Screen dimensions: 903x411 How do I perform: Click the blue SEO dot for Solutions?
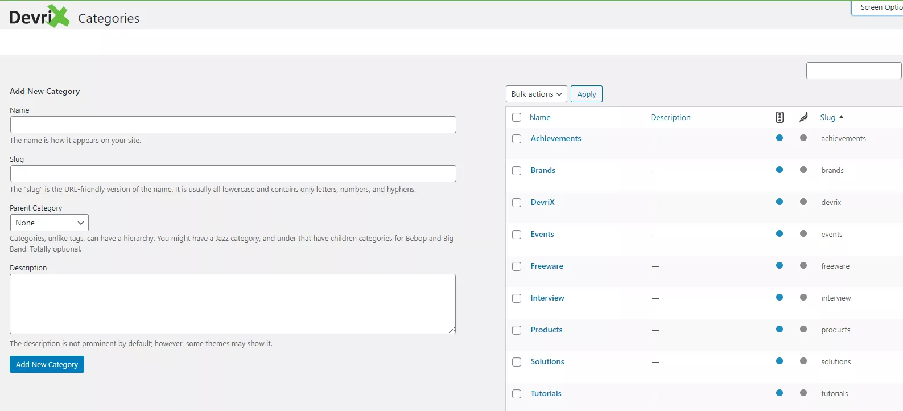click(x=780, y=361)
